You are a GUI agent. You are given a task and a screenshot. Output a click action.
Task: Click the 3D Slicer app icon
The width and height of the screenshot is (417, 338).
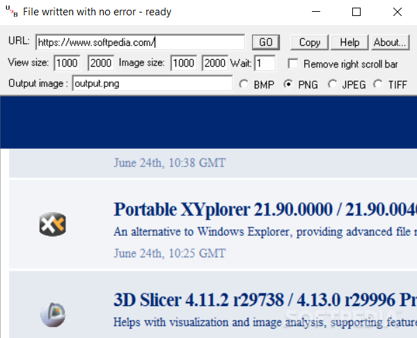(x=53, y=314)
